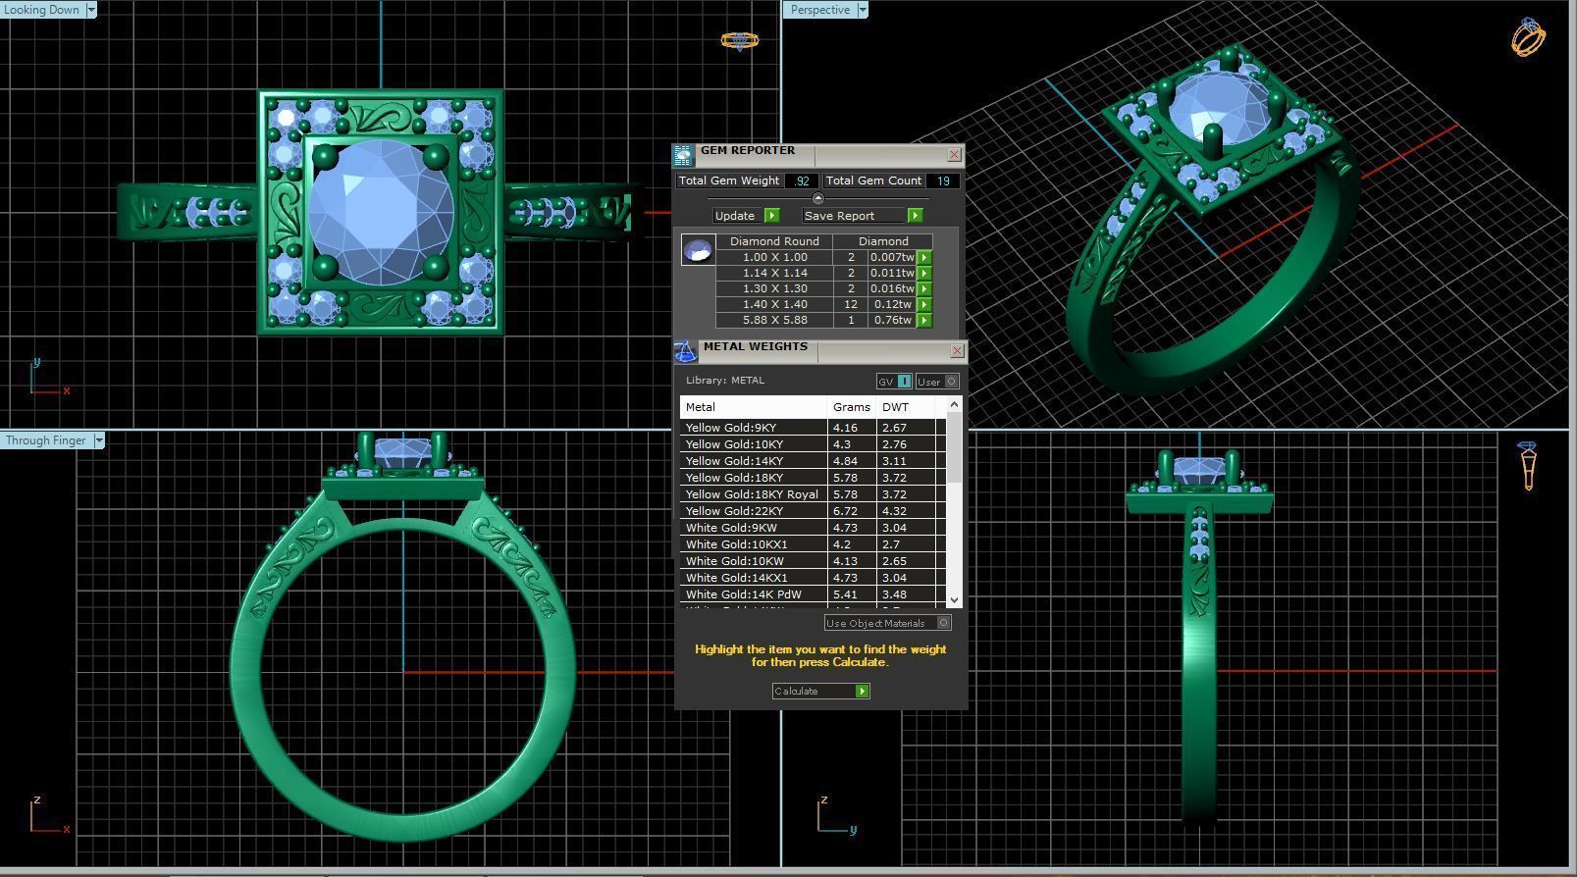Click green arrow beside Update
The height and width of the screenshot is (877, 1577).
771,216
